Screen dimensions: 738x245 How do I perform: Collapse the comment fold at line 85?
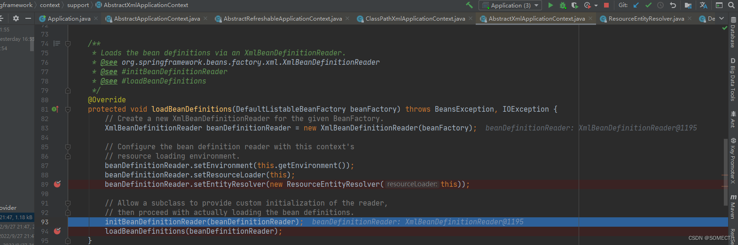coord(68,147)
